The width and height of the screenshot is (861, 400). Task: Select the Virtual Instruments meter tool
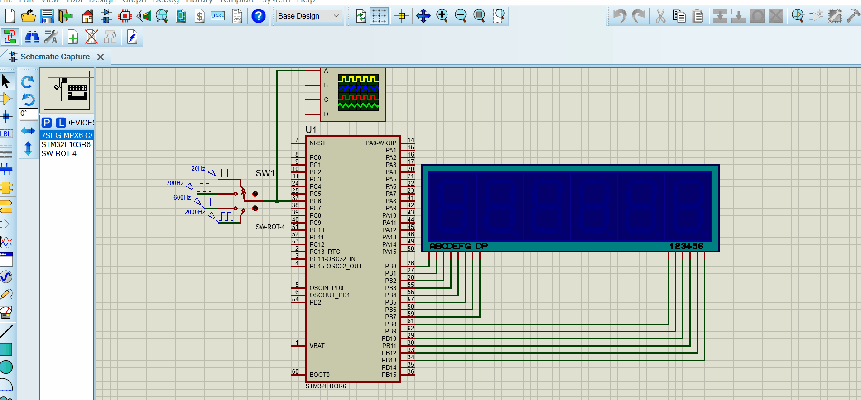click(6, 312)
